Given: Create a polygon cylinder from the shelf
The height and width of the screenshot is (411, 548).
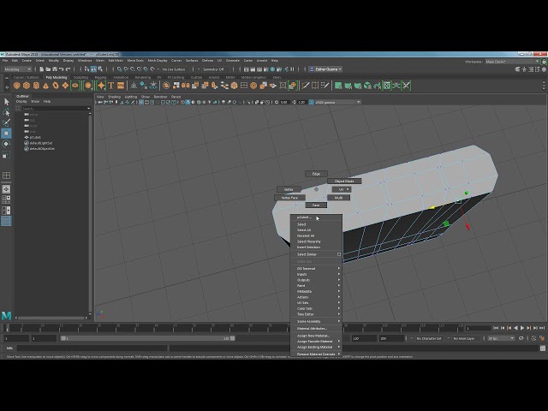Looking at the screenshot, I should [x=36, y=86].
